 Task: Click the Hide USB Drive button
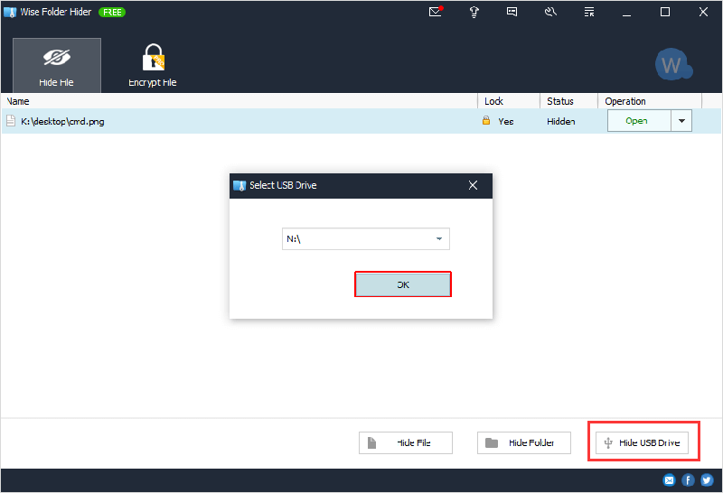pos(642,442)
